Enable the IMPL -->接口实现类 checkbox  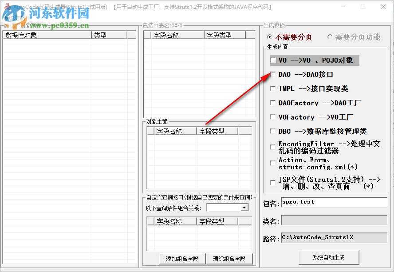[x=273, y=88]
